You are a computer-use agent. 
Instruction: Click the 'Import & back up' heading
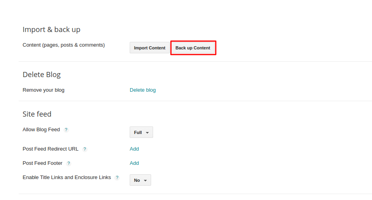[x=52, y=30]
